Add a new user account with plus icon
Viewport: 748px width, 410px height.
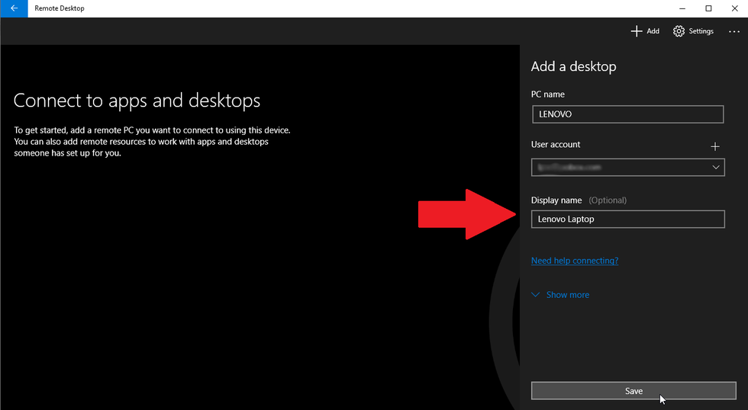tap(714, 146)
